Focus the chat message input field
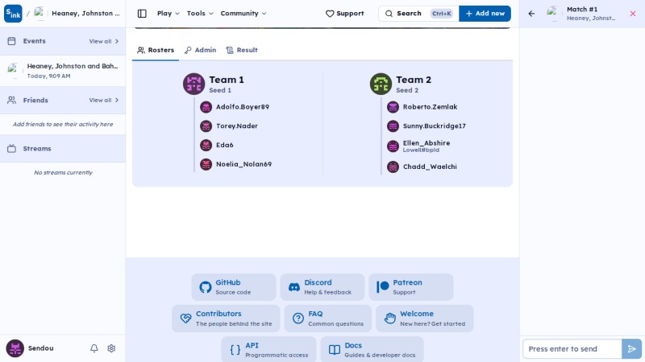This screenshot has height=362, width=645. [x=572, y=349]
